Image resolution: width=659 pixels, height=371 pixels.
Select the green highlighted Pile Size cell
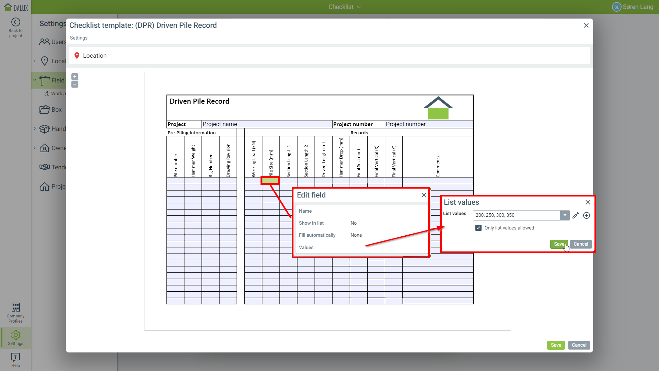coord(270,180)
